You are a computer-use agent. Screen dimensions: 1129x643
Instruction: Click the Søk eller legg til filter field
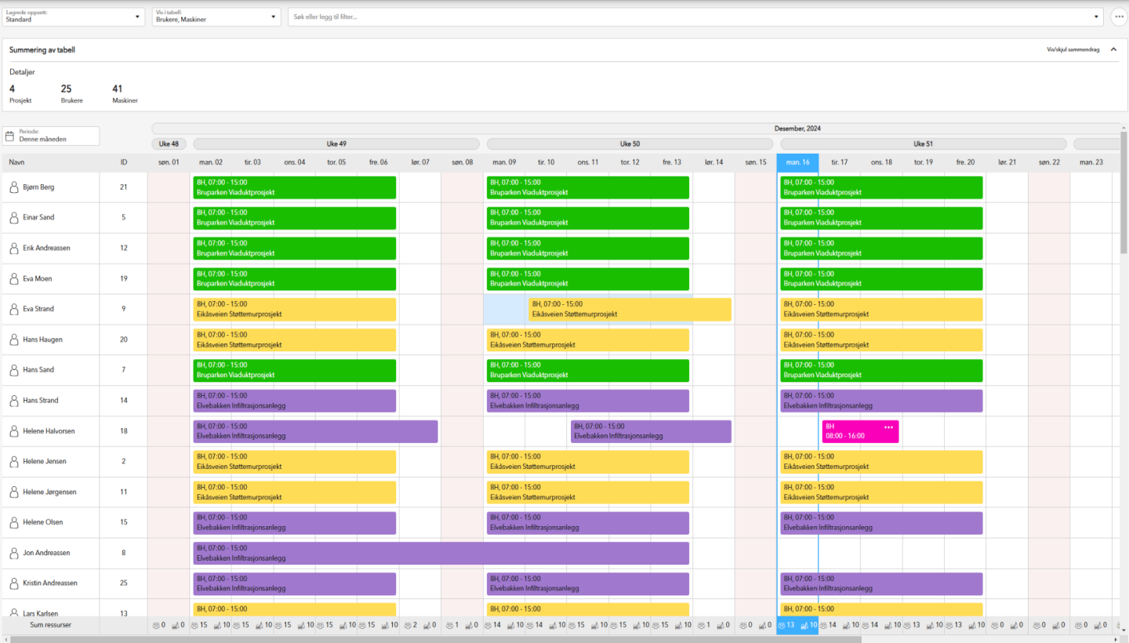tap(690, 16)
